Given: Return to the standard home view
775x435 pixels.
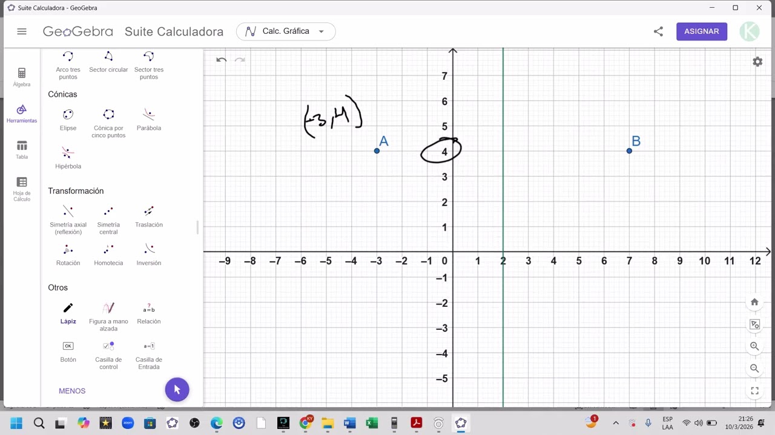Looking at the screenshot, I should 754,302.
